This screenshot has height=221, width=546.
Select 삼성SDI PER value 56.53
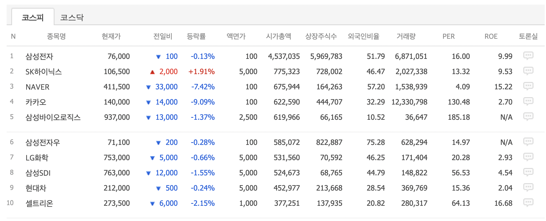click(x=461, y=173)
